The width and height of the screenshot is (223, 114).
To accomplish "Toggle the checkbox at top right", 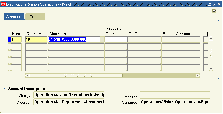I will pos(214,11).
